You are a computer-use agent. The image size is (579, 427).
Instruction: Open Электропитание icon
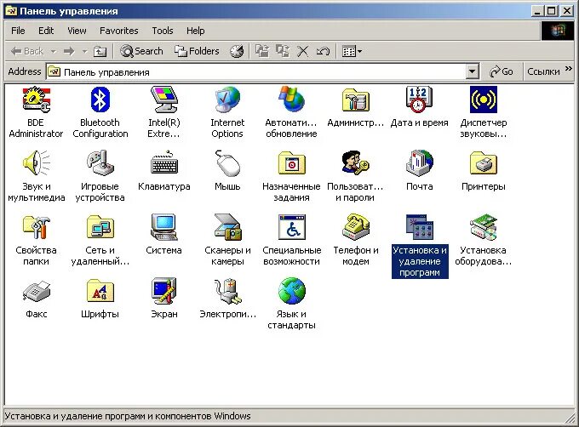click(227, 291)
